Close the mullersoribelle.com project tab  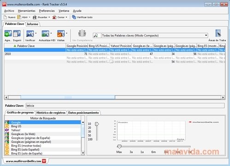click(x=44, y=161)
